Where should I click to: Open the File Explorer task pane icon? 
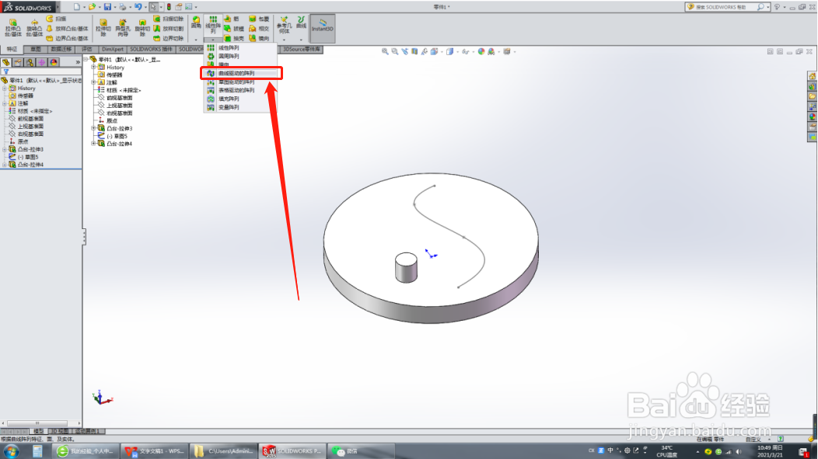click(813, 96)
